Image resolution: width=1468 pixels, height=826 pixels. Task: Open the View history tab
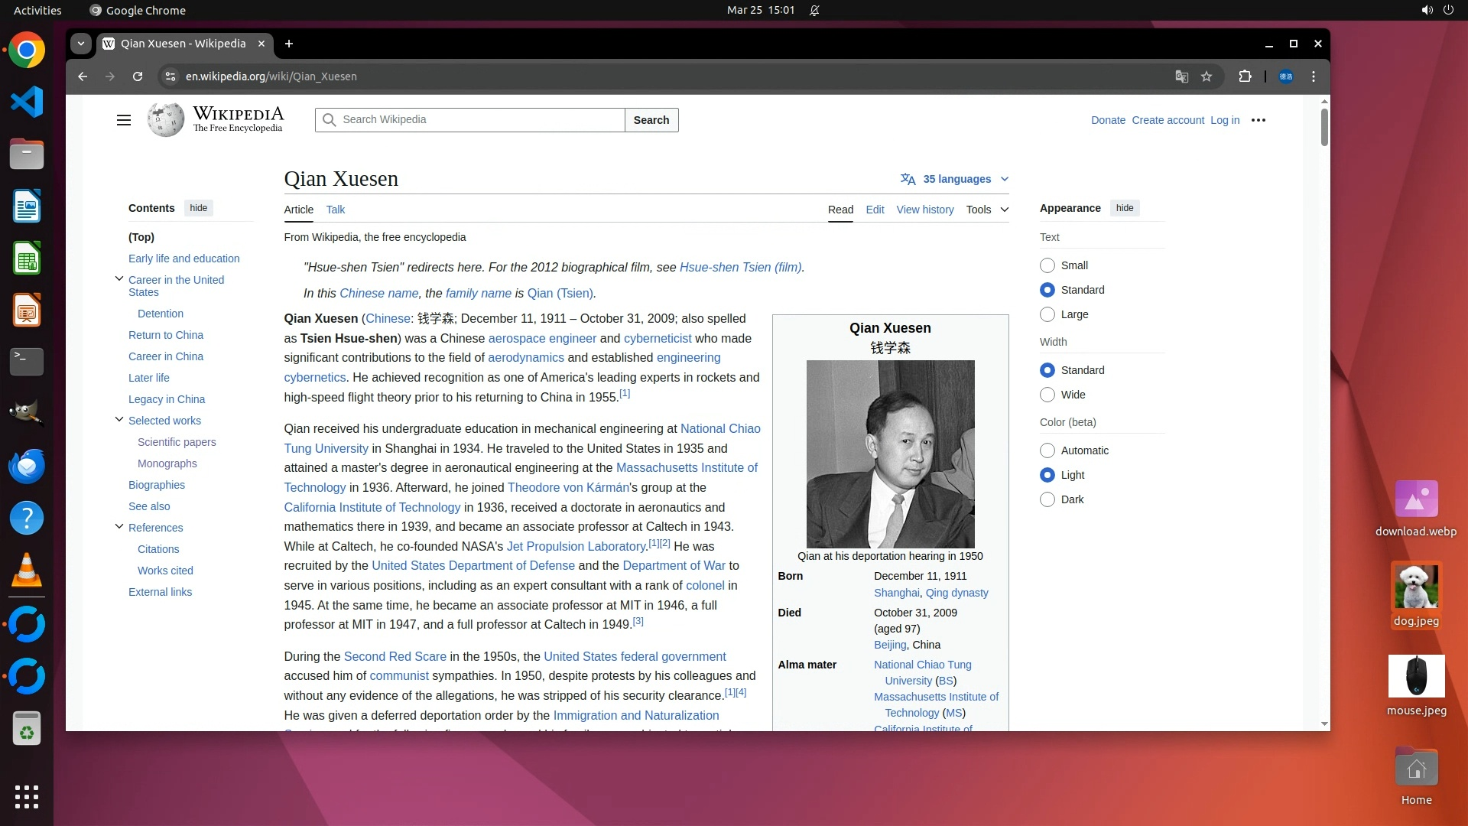point(924,210)
